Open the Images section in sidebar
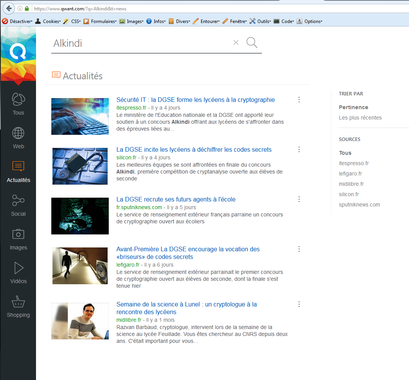This screenshot has width=409, height=380. [x=18, y=239]
